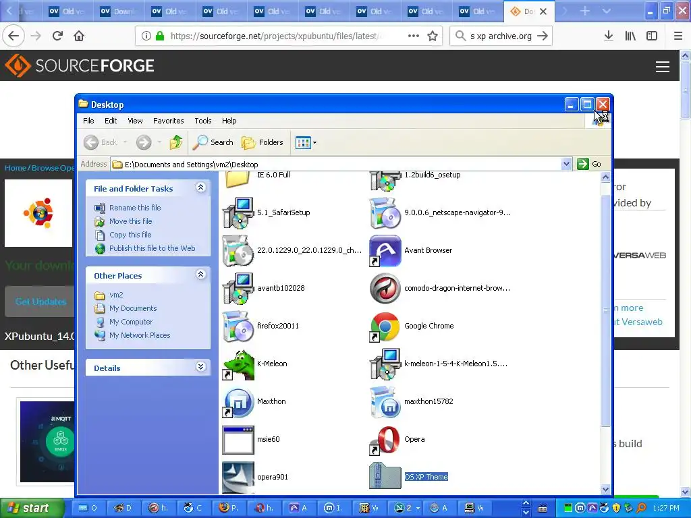The width and height of the screenshot is (691, 518).
Task: Click the Explorer Forward arrow icon
Action: coord(144,142)
